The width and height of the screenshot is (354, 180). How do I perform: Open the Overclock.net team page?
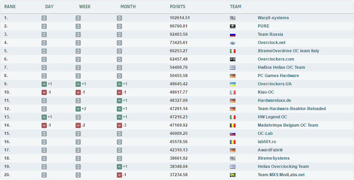(272, 43)
